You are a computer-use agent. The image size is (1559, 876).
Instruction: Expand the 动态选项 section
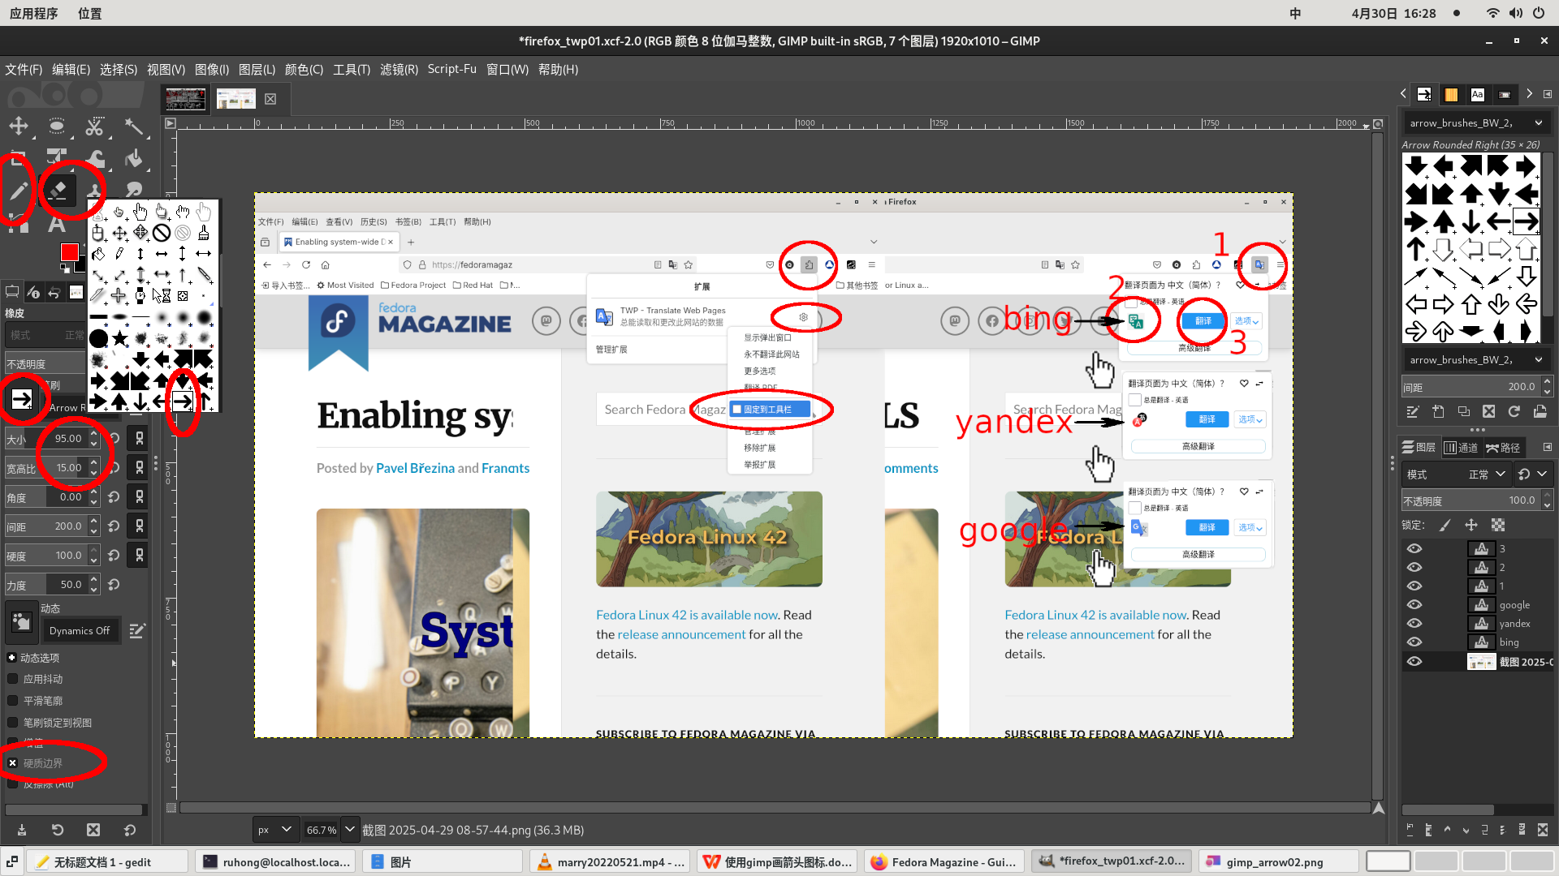coord(11,658)
